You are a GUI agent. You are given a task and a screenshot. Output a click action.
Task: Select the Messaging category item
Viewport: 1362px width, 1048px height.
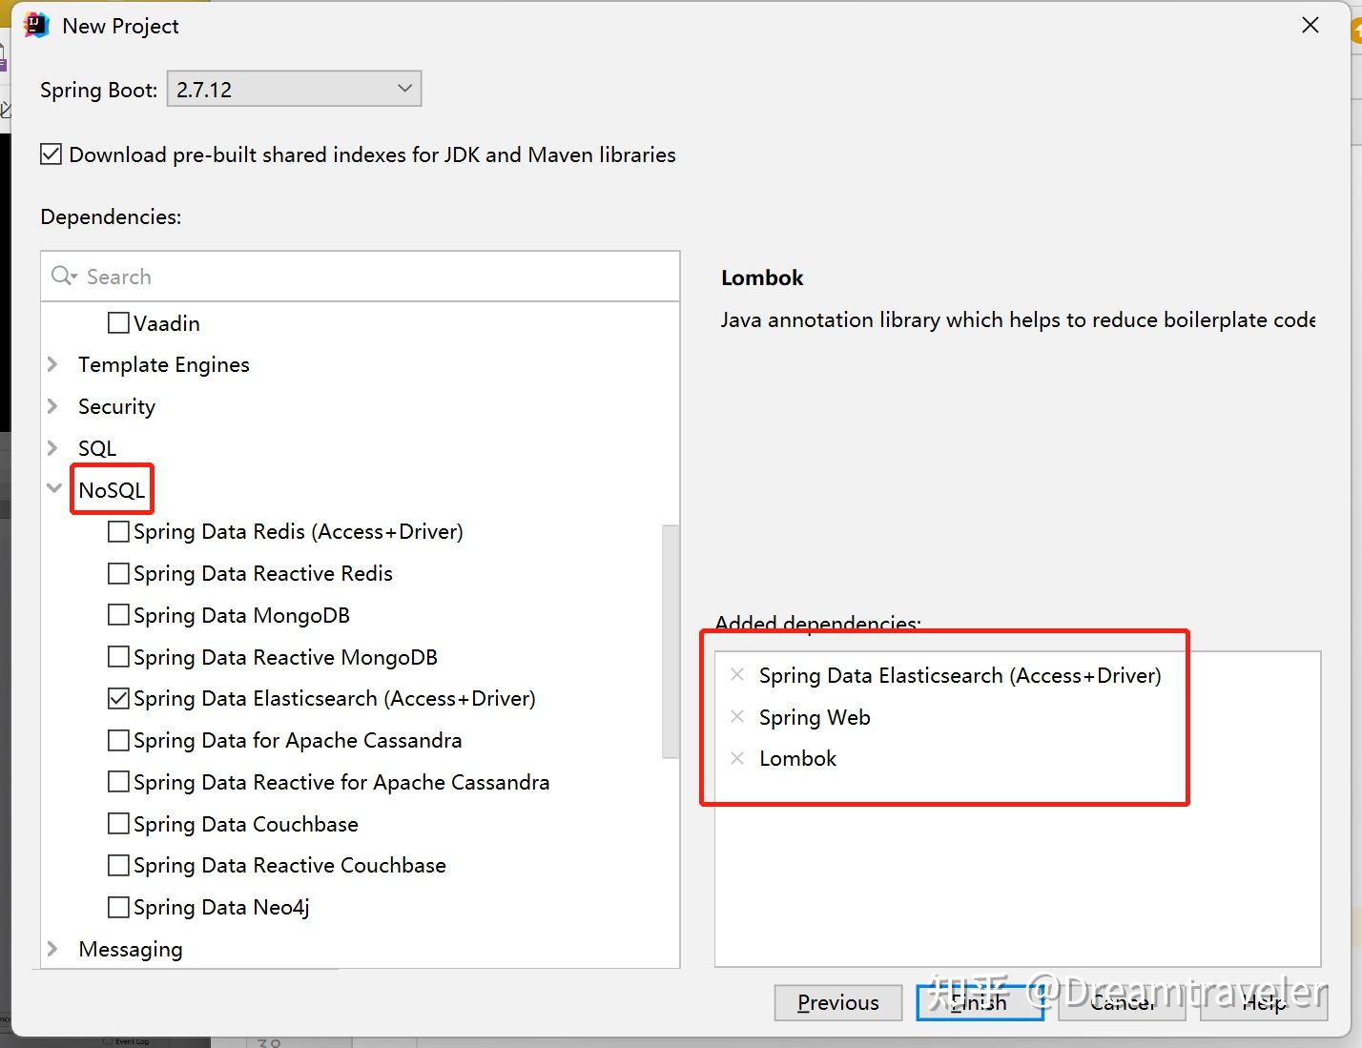(131, 949)
